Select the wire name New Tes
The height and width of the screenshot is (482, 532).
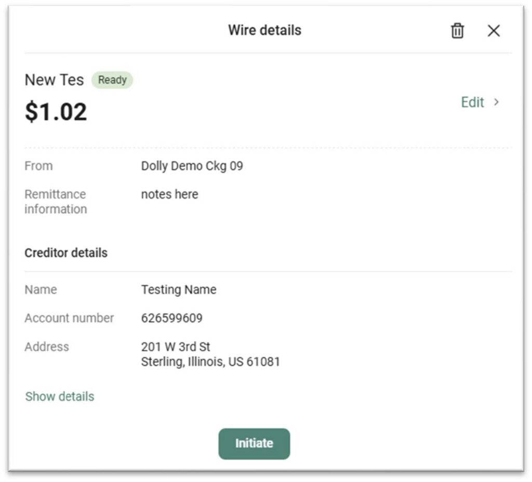(54, 80)
